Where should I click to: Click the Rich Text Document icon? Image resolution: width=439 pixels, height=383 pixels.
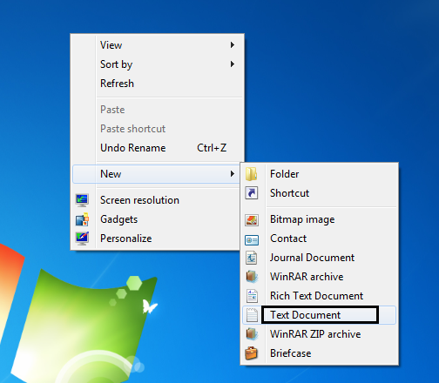click(x=252, y=296)
